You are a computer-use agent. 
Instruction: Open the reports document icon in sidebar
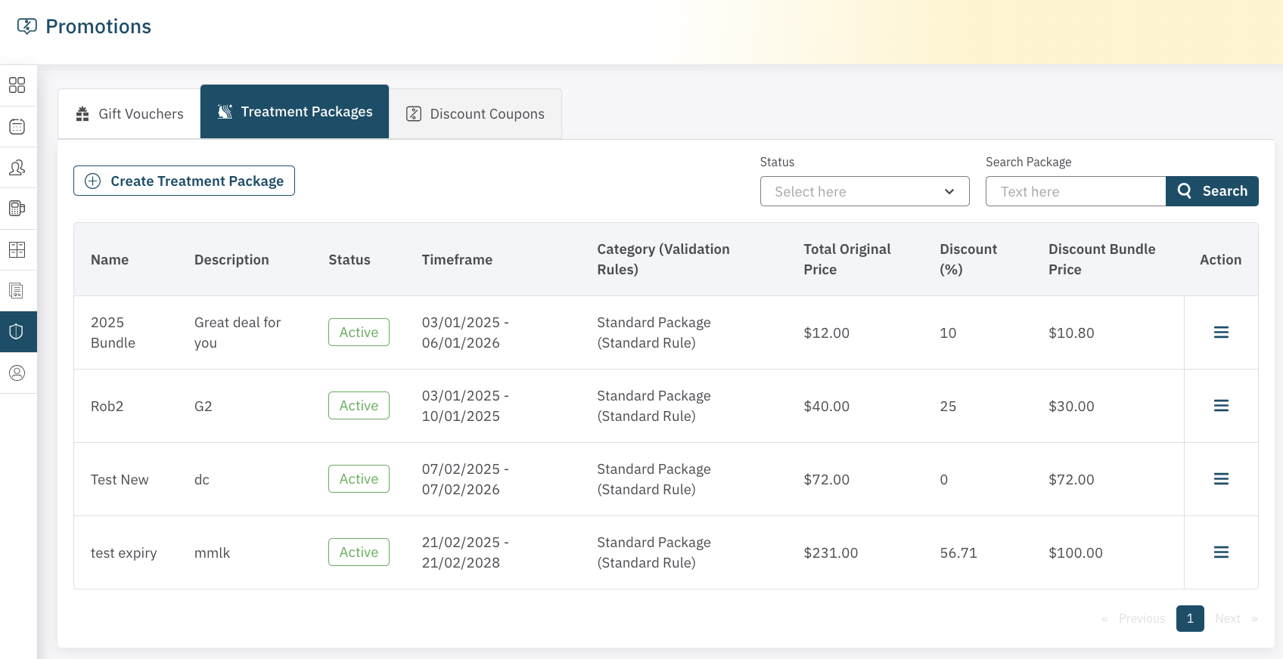(17, 290)
